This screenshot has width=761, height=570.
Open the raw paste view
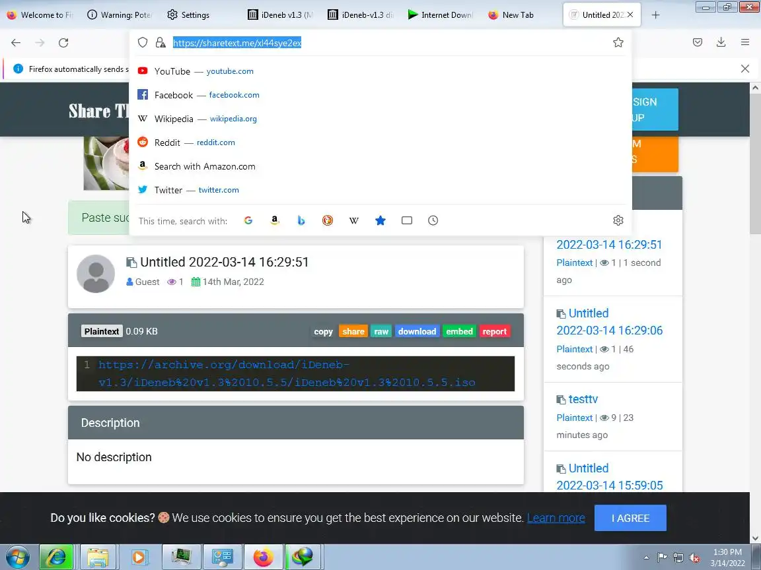tap(381, 332)
